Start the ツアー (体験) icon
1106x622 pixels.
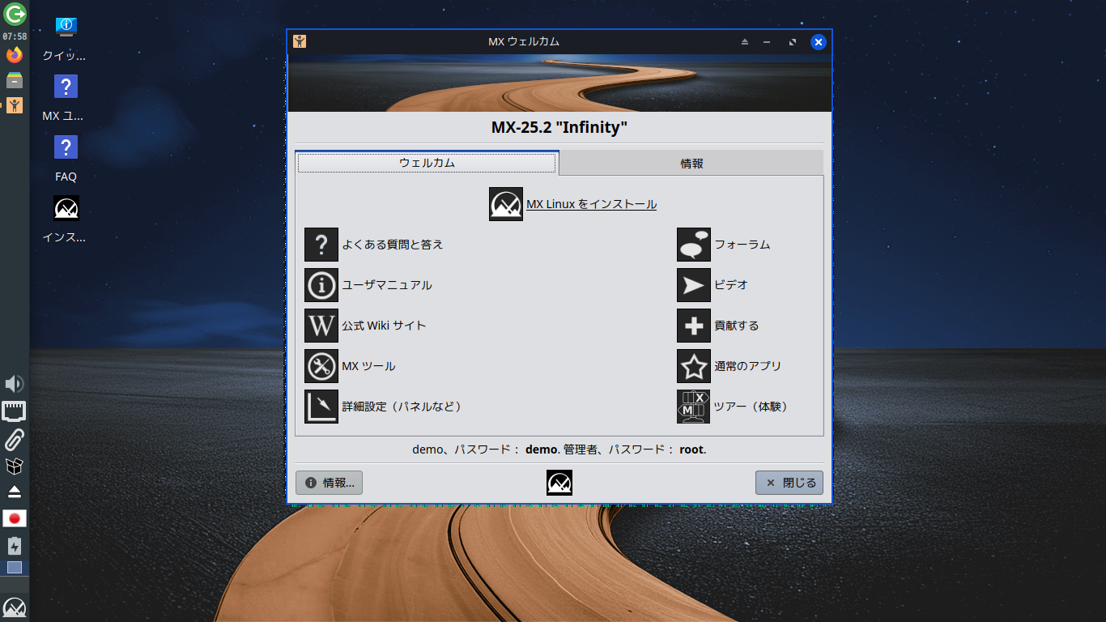point(694,407)
